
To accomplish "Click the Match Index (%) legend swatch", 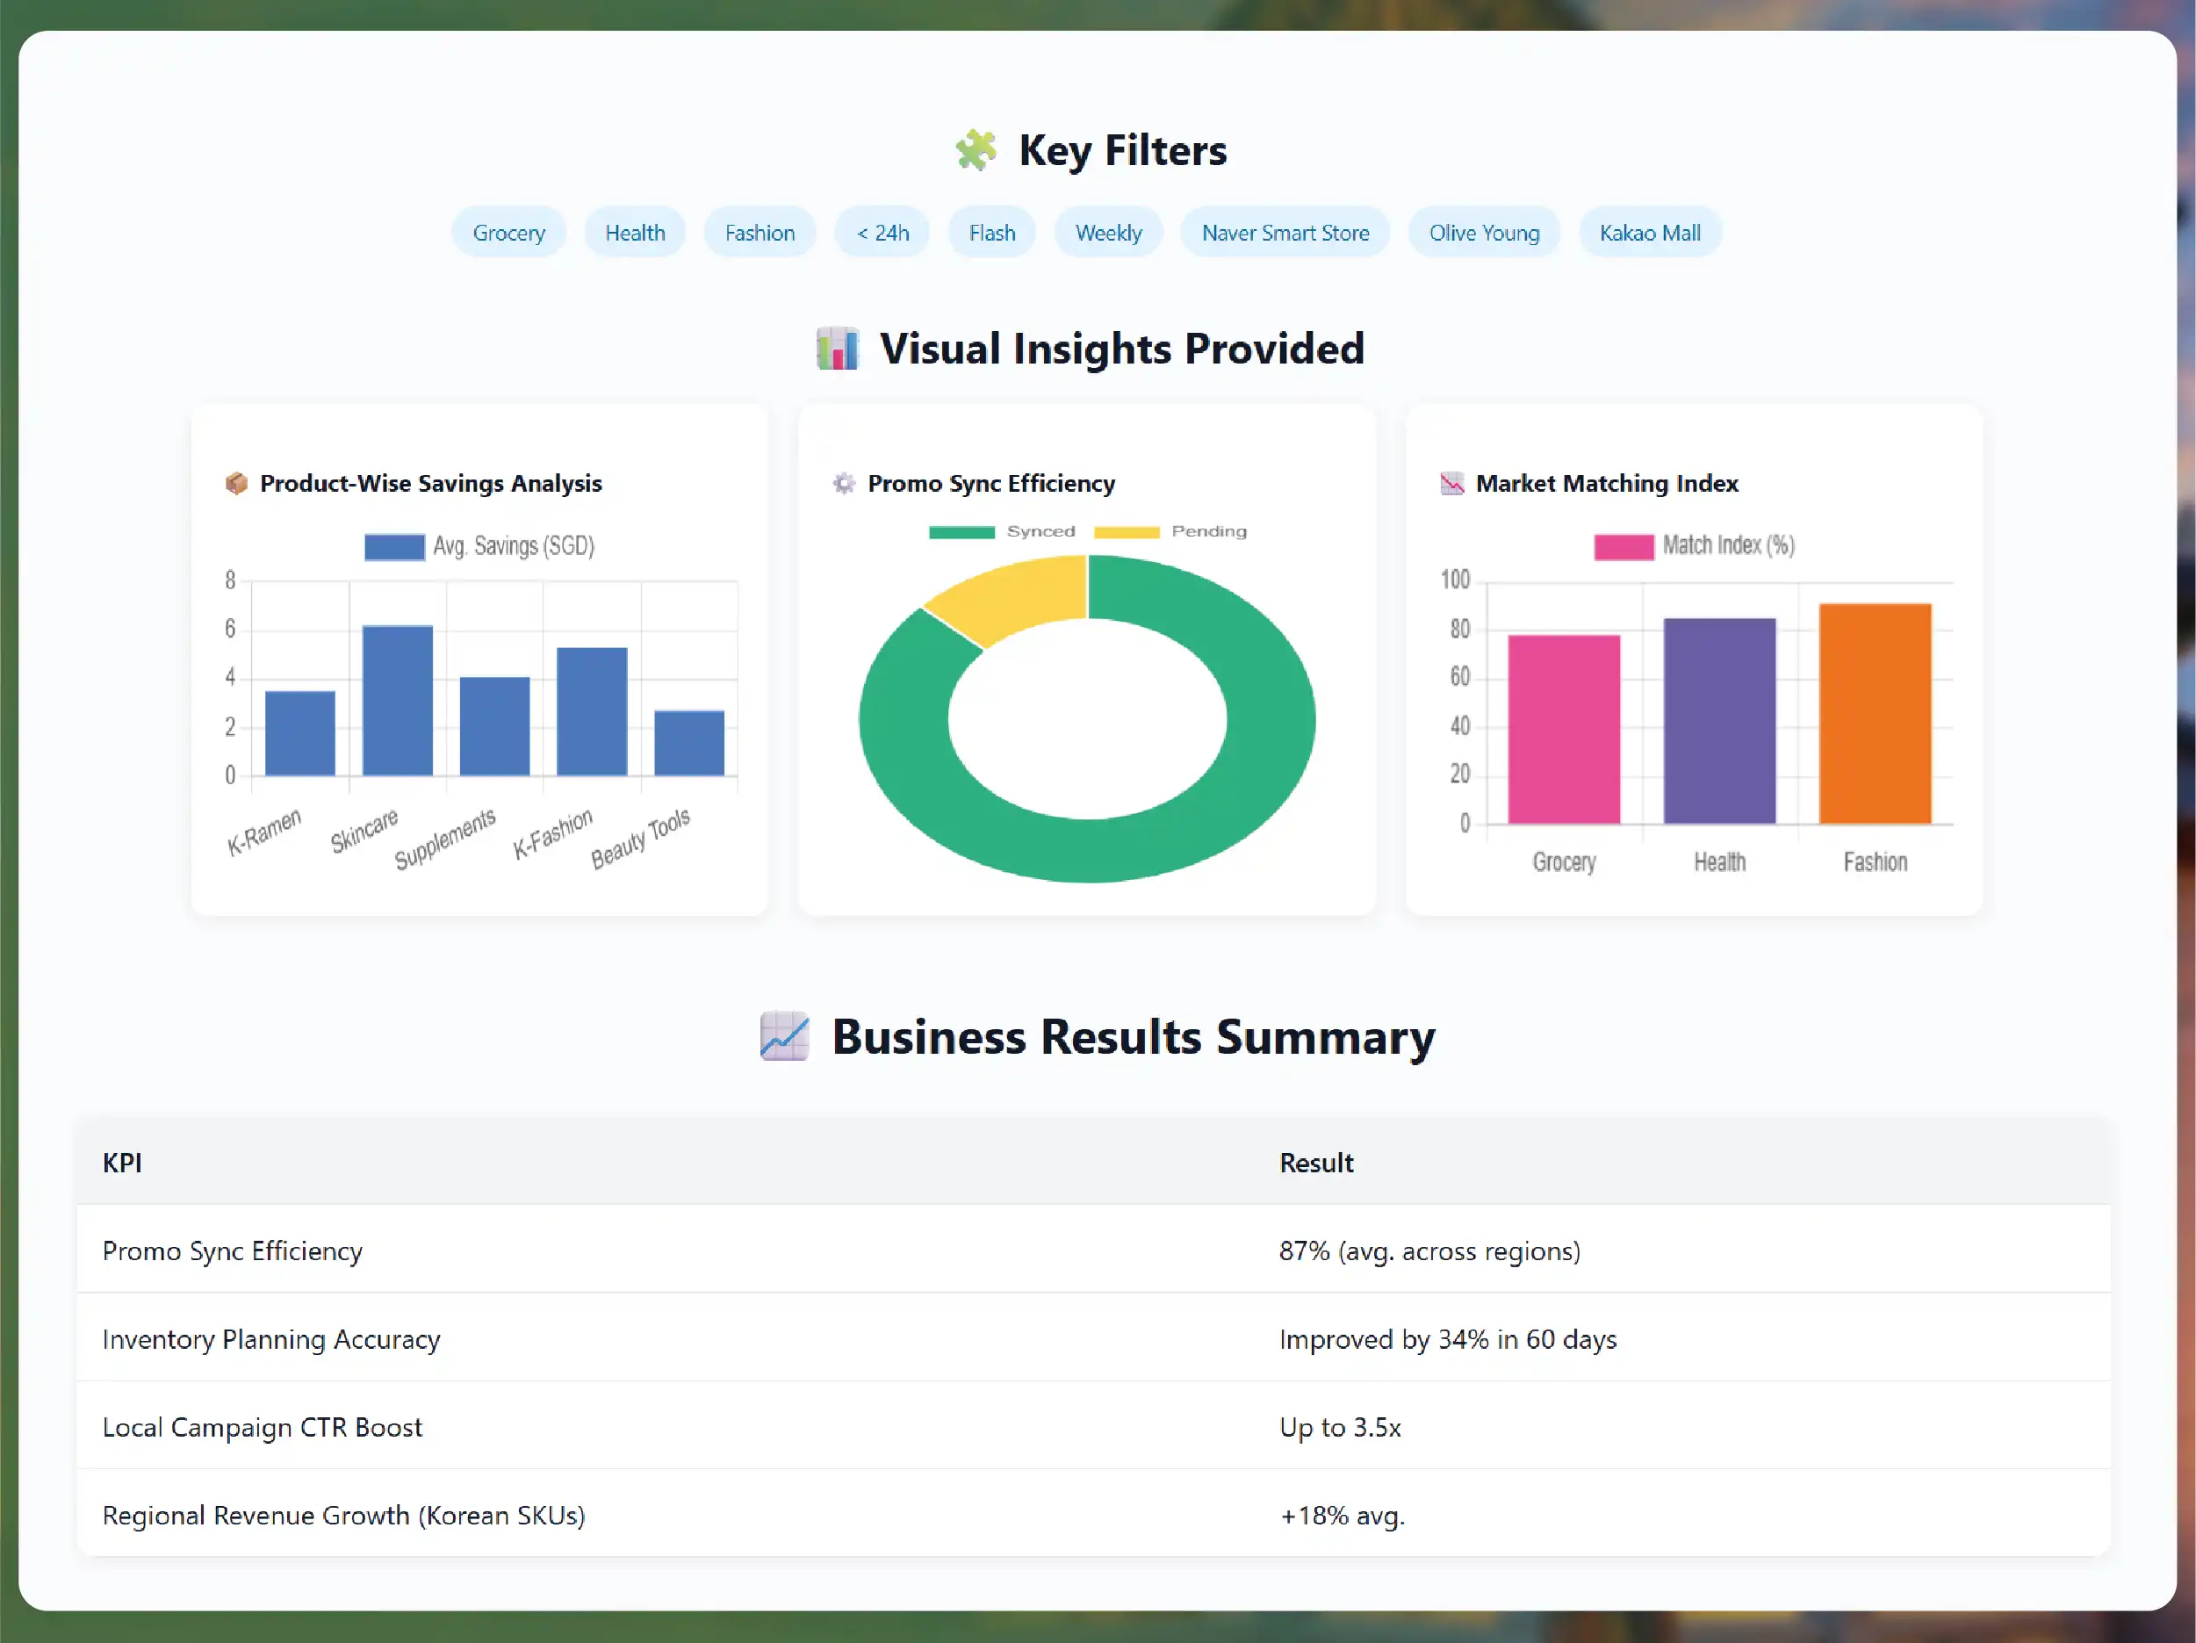I will (x=1624, y=547).
